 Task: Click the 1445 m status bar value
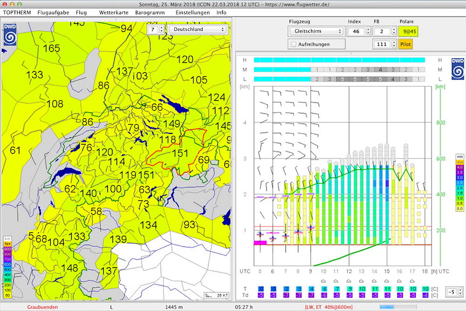click(174, 307)
